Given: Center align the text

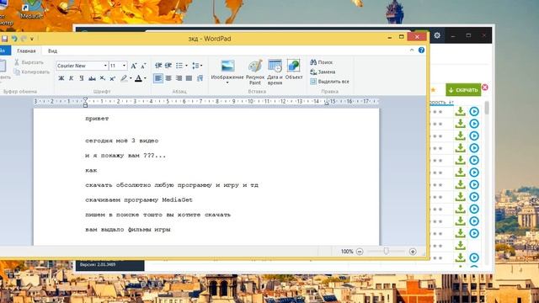Looking at the screenshot, I should coord(168,78).
